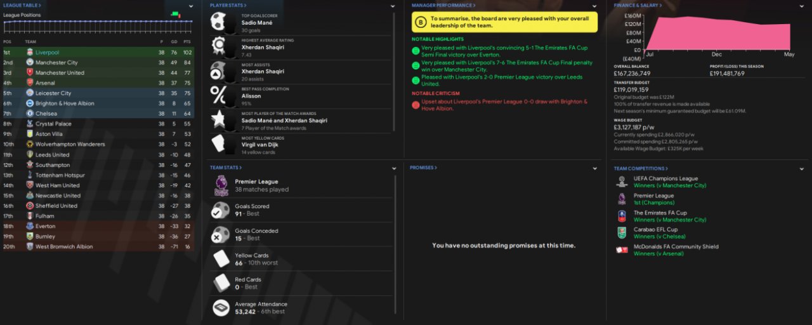Click the Leicester City badge in the league table
The image size is (812, 325).
click(x=29, y=93)
